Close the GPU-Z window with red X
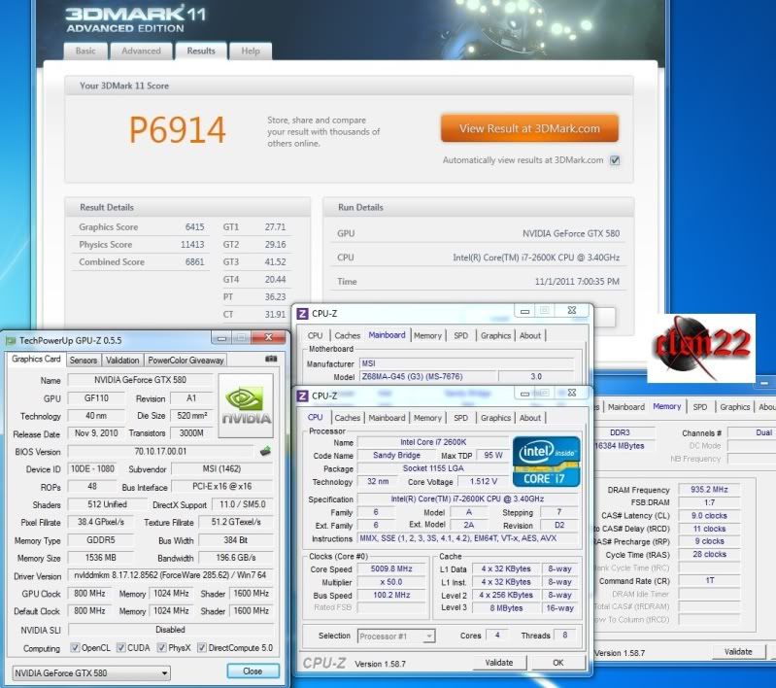Viewport: 776px width, 688px height. click(269, 337)
